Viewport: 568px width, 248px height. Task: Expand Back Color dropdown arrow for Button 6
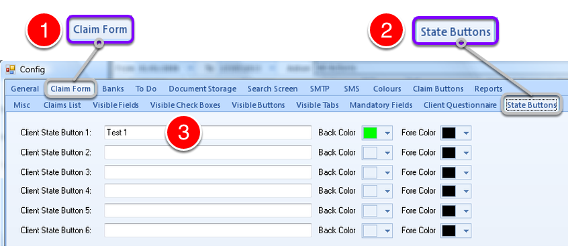pyautogui.click(x=387, y=231)
